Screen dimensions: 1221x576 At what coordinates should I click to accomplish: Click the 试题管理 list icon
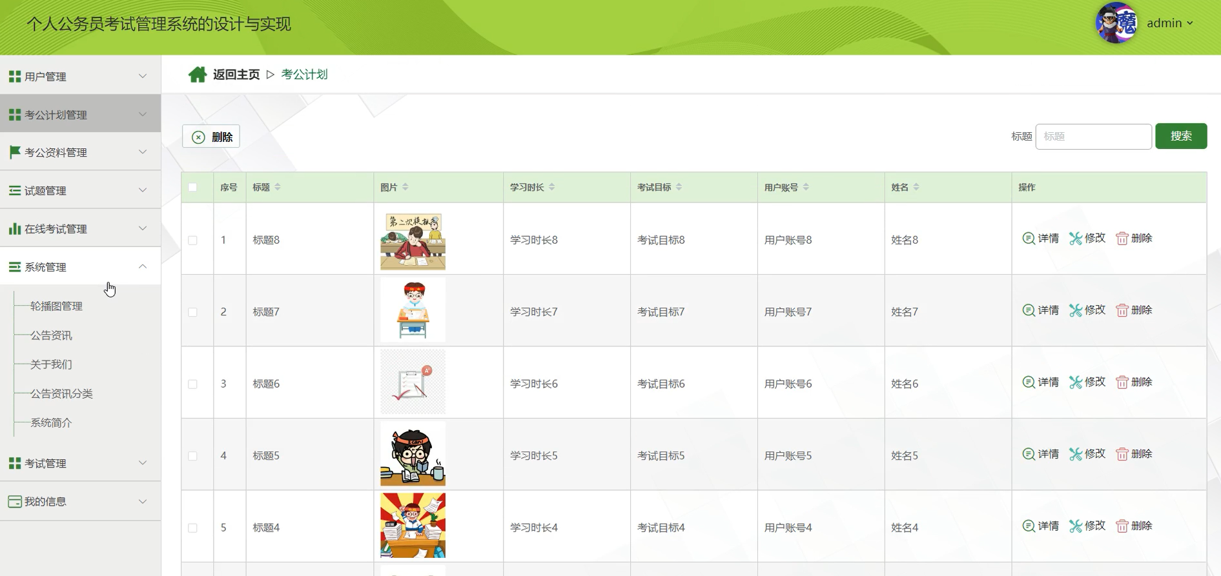[15, 190]
